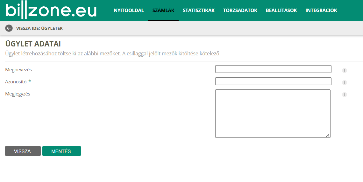
Task: Focus the Azonosító input field
Action: click(273, 81)
